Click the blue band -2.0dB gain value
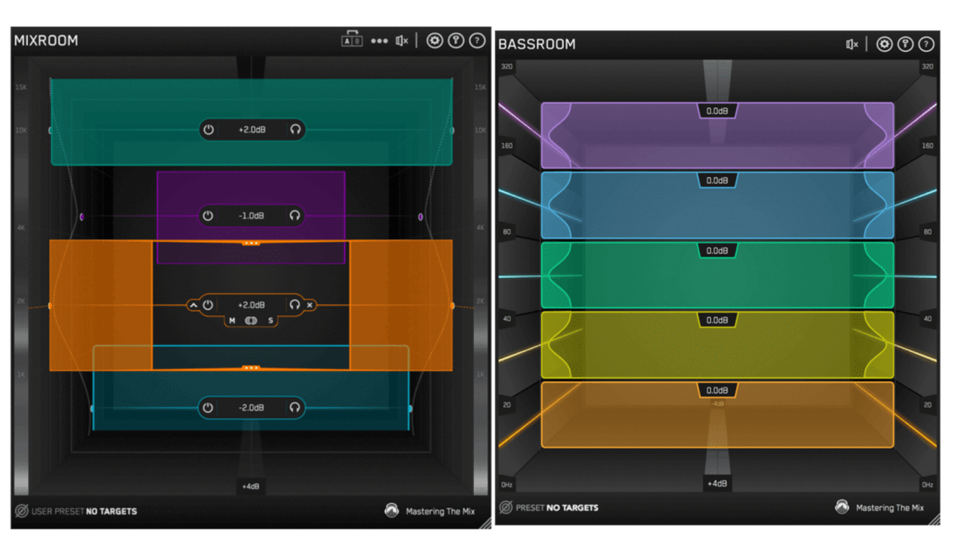Viewport: 953px width, 555px height. [x=251, y=407]
